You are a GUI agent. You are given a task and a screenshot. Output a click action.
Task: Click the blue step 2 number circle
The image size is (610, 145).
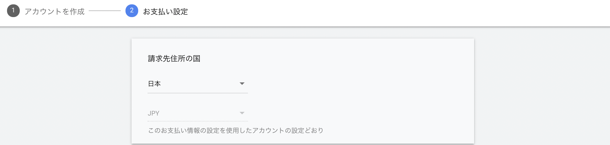tap(132, 11)
